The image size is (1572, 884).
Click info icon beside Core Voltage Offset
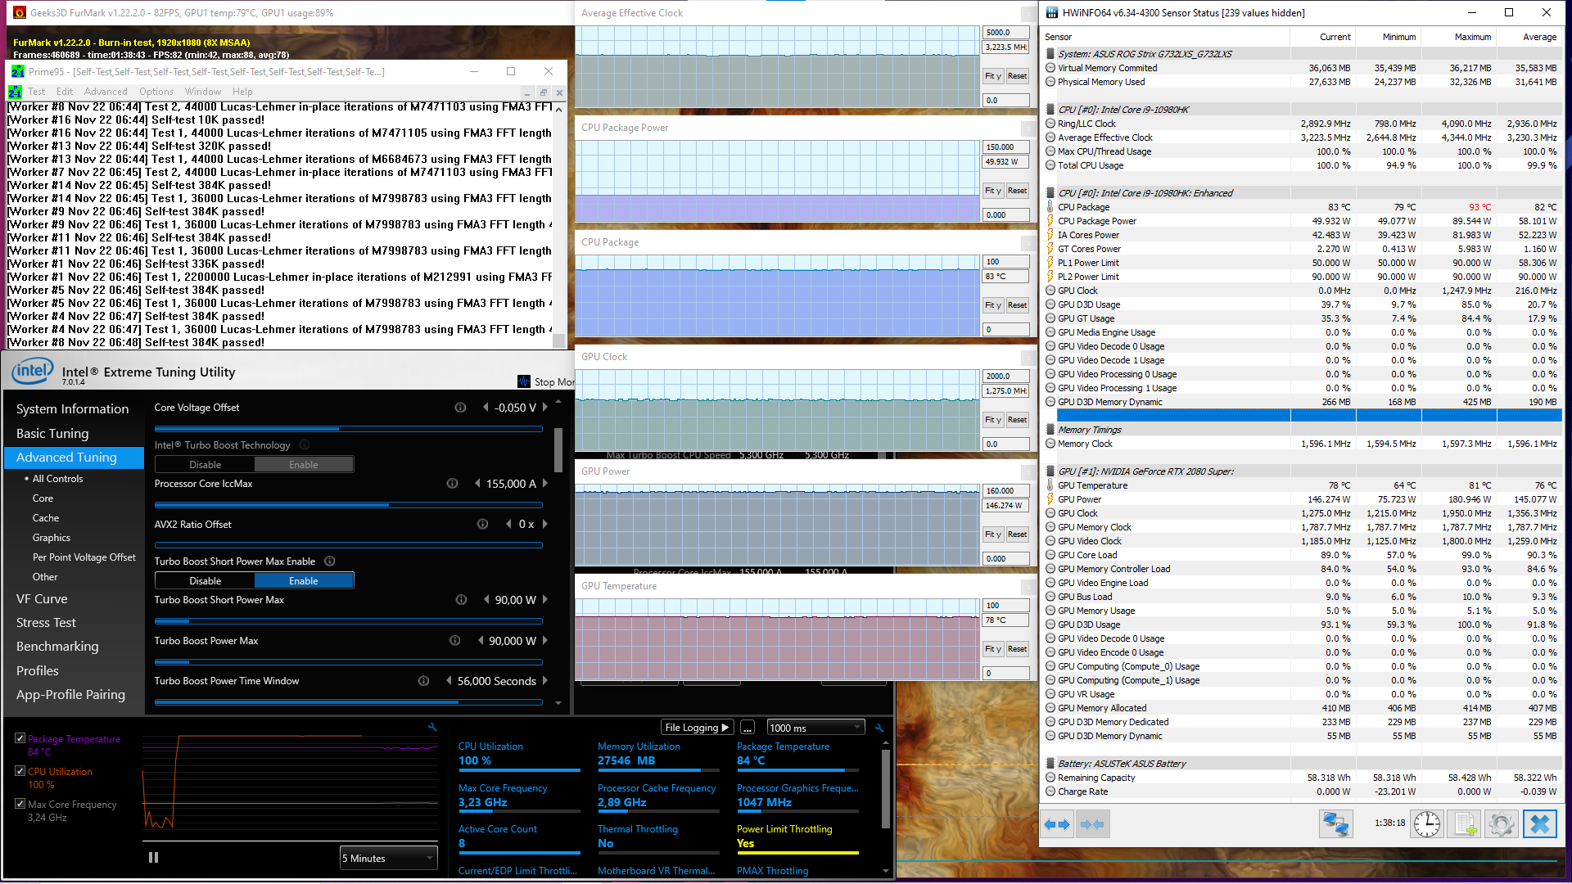tap(460, 408)
